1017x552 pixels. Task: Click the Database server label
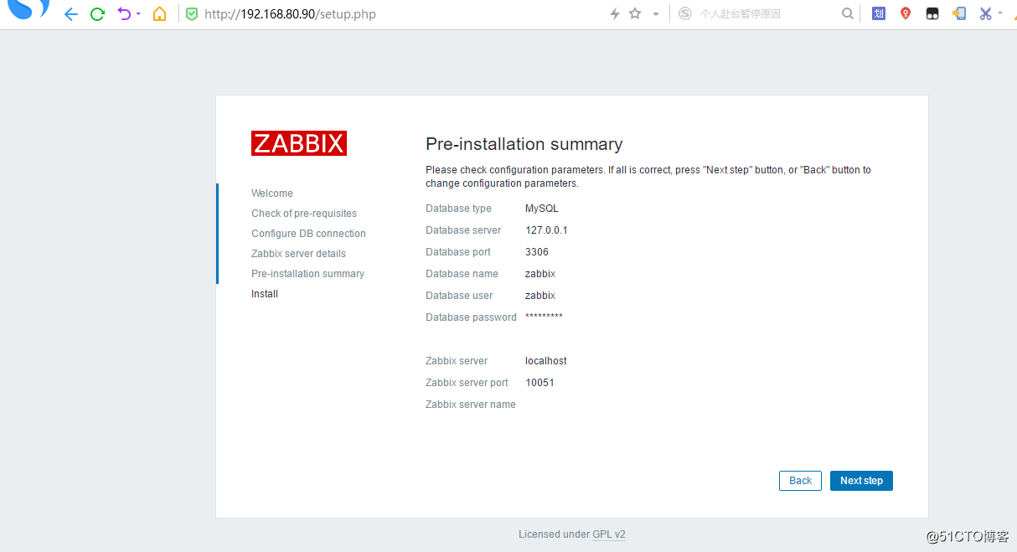(x=463, y=230)
